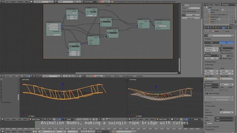Toggle Stretch checkbox
Image resolution: width=237 pixels, height=133 pixels.
pyautogui.click(x=228, y=56)
